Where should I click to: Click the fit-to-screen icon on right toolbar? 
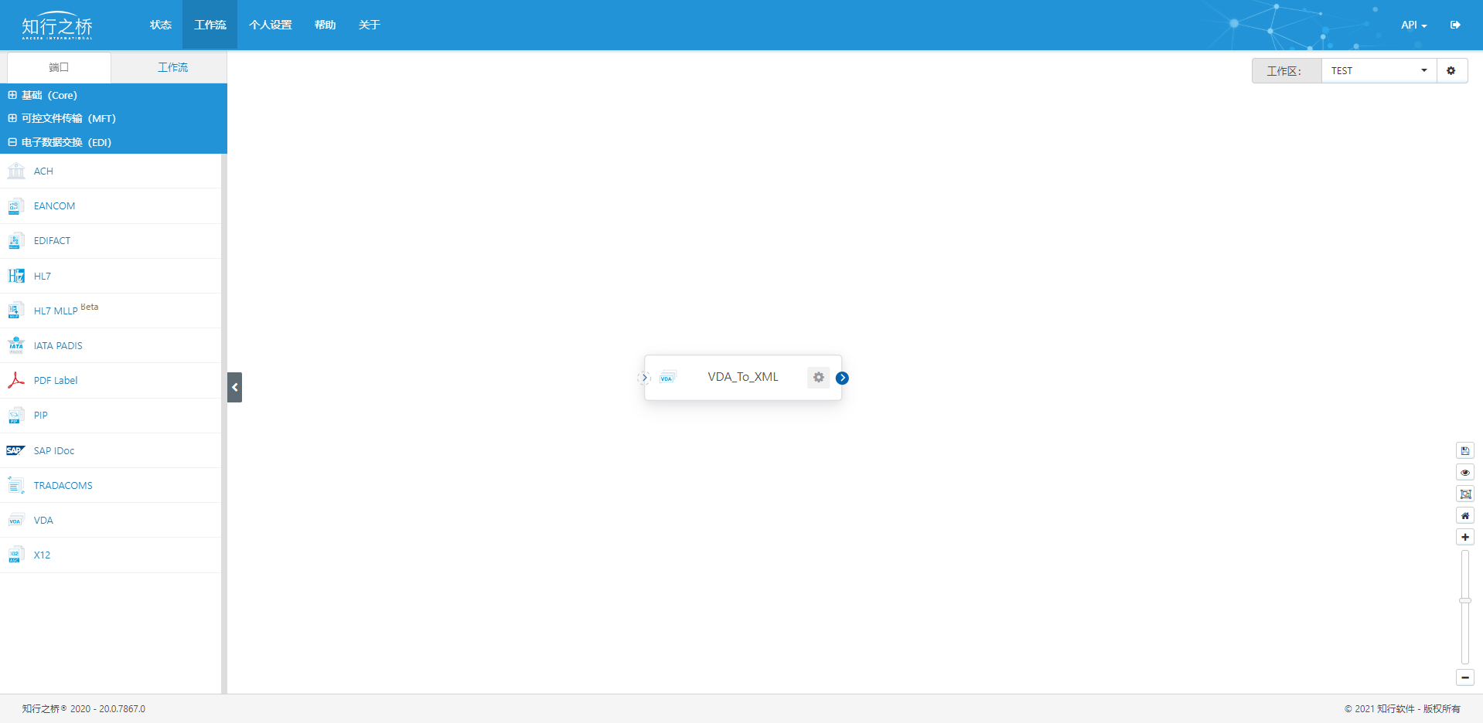pos(1465,494)
